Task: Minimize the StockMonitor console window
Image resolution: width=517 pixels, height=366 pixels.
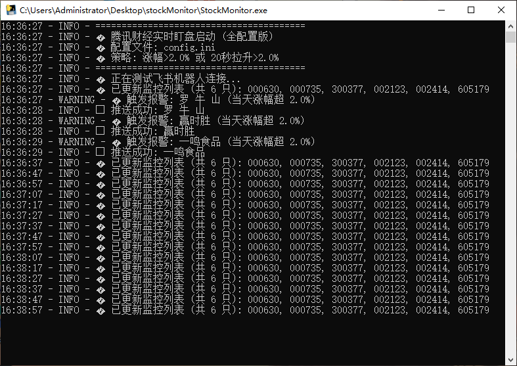Action: (x=441, y=10)
